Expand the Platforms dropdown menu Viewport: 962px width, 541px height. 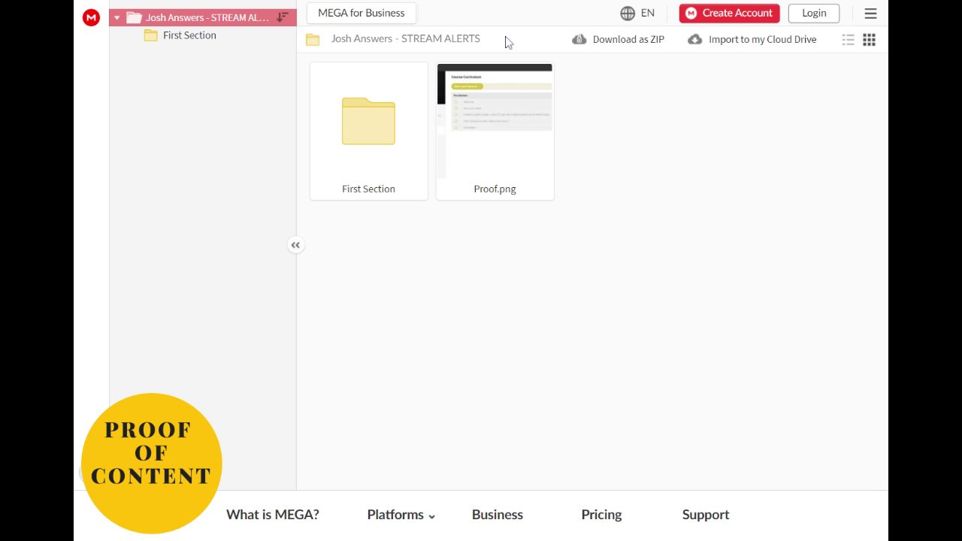click(401, 515)
